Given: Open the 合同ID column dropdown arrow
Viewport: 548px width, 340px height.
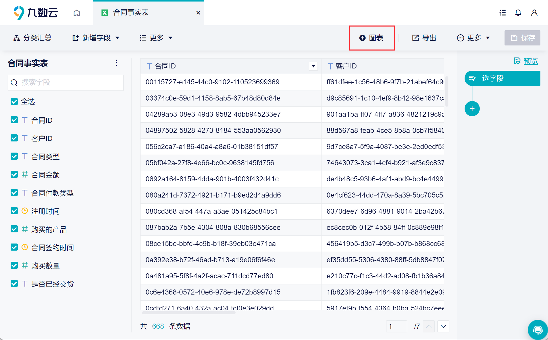Looking at the screenshot, I should (x=313, y=66).
